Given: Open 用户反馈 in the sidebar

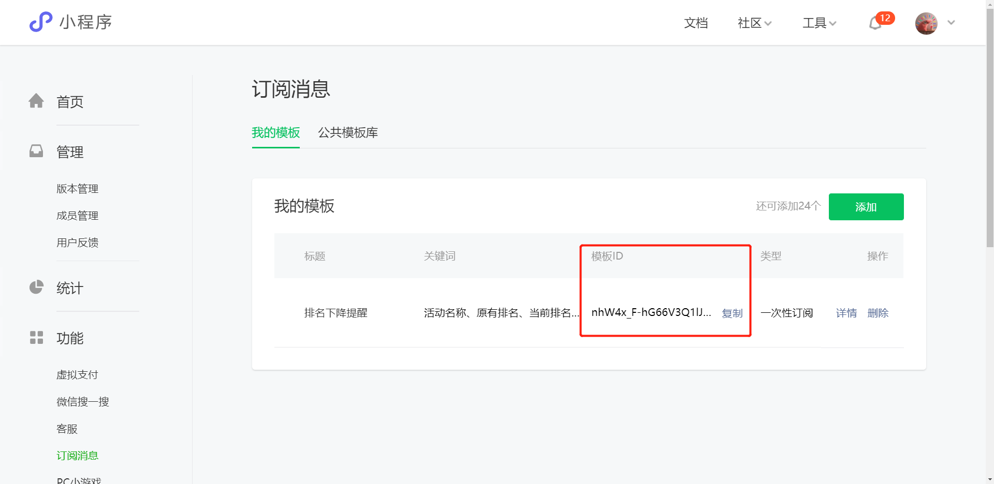Looking at the screenshot, I should [77, 243].
